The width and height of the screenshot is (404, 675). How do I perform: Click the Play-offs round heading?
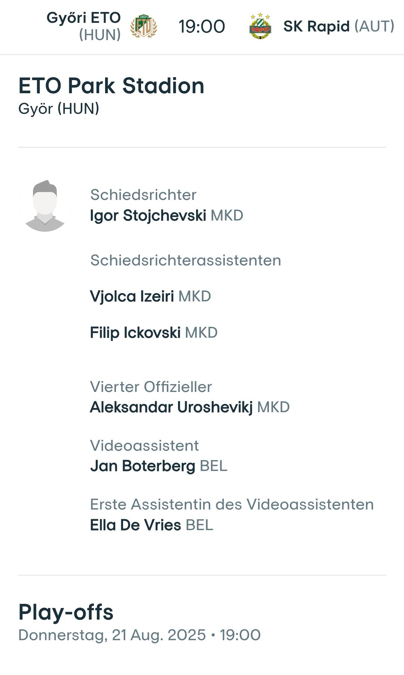[66, 612]
